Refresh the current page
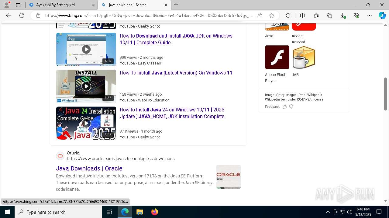Viewport: 389px width, 218px height. coord(22,15)
